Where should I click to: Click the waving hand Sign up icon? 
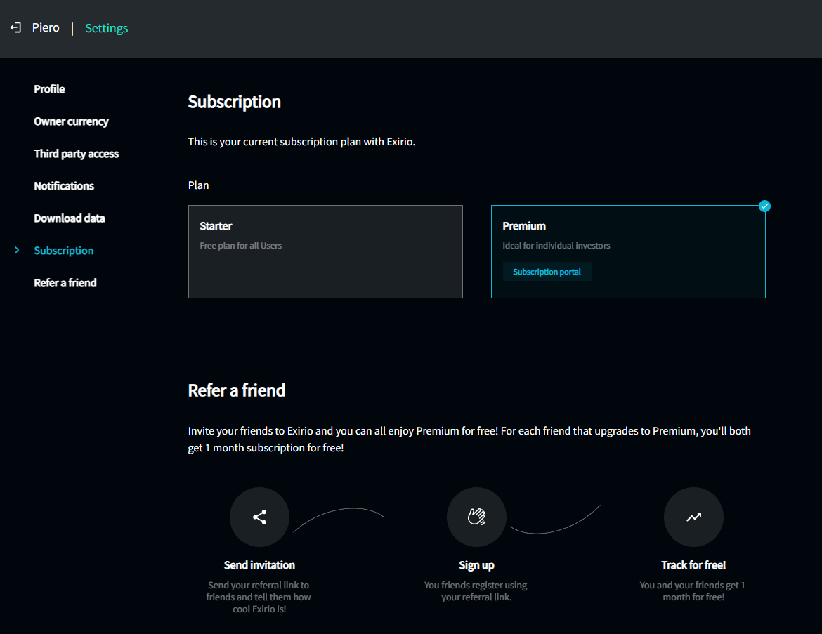pyautogui.click(x=476, y=517)
